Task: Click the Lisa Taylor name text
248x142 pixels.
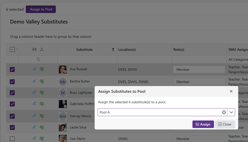Action: [x=78, y=138]
